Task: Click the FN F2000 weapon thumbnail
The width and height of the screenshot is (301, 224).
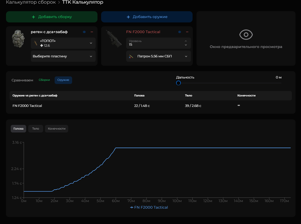Action: point(114,39)
